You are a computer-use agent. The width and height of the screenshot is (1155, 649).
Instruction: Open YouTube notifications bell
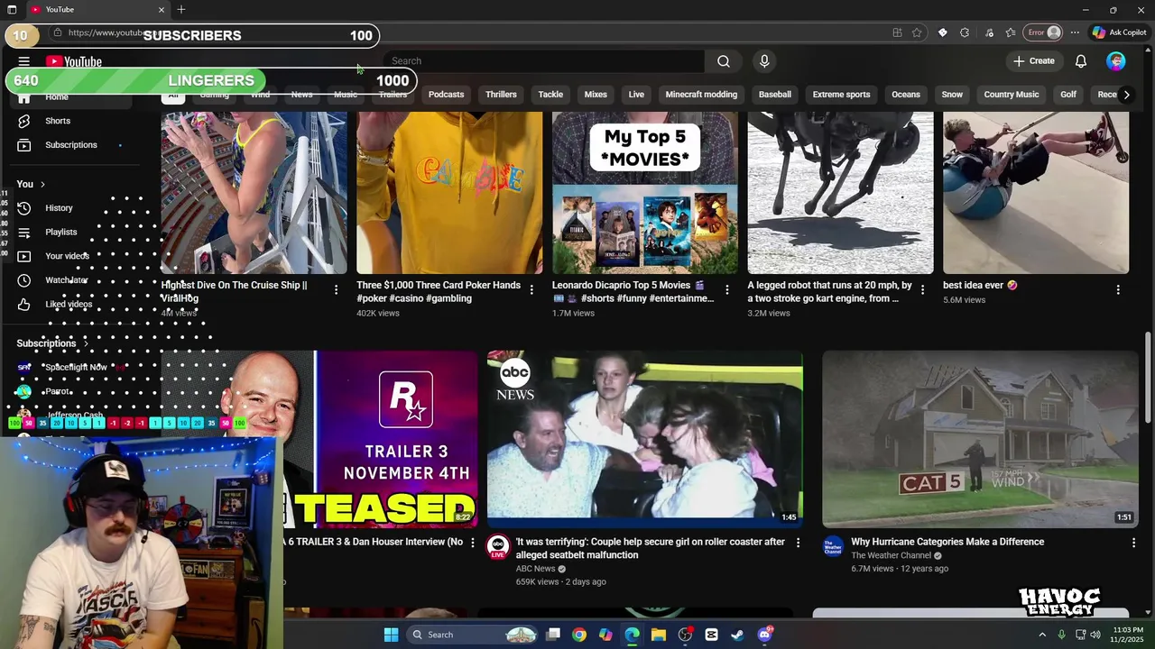pyautogui.click(x=1081, y=61)
